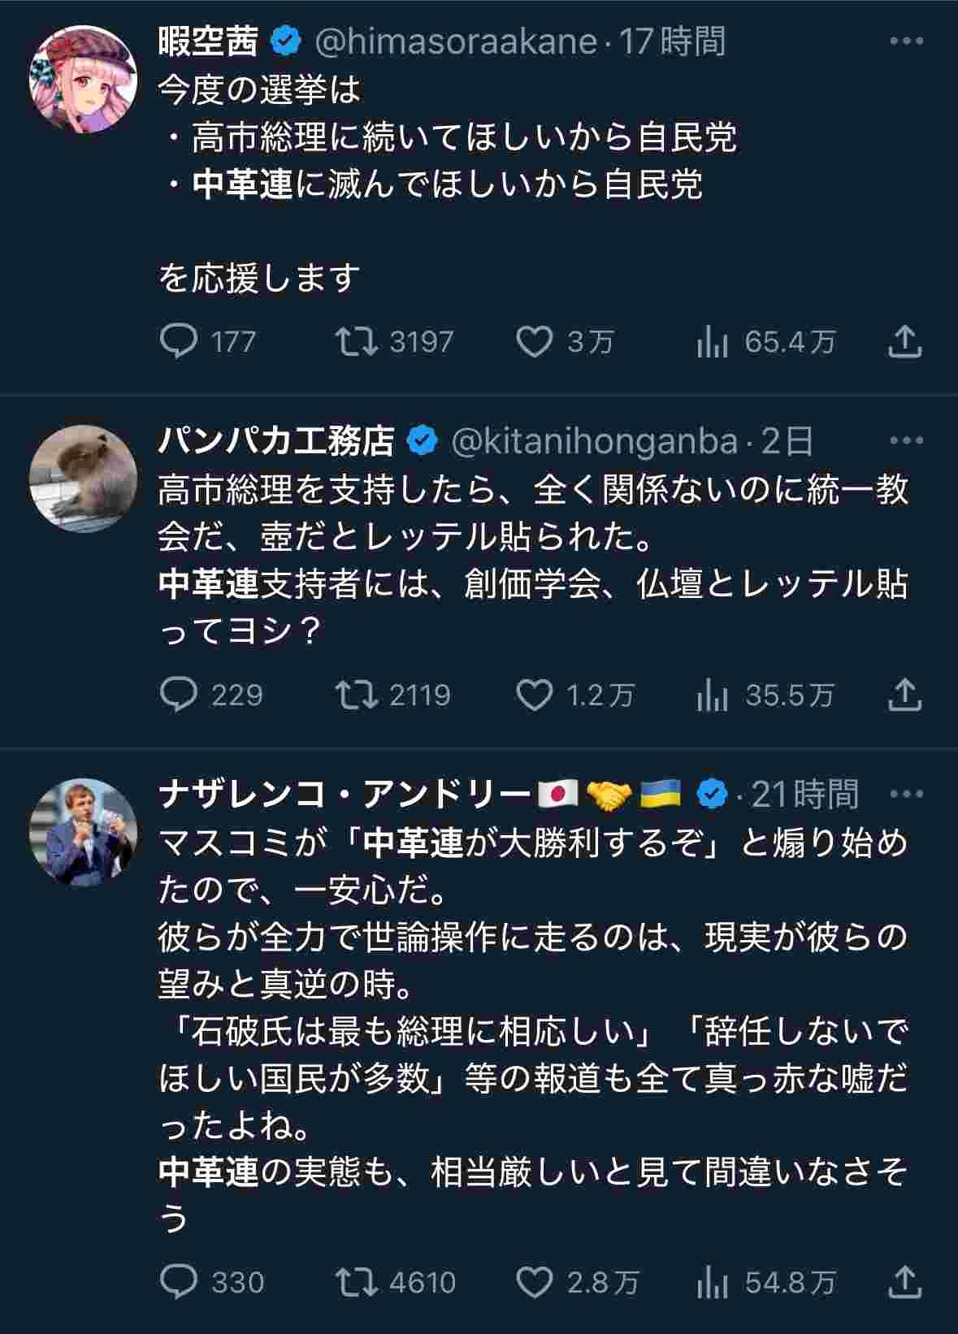This screenshot has width=958, height=1334.
Task: Open 暇空茜's profile avatar
Action: point(83,79)
